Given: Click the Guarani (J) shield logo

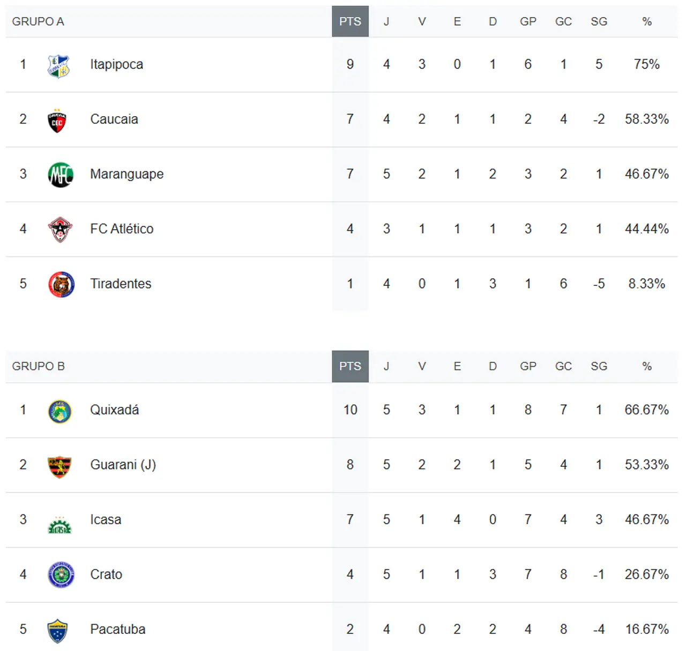Looking at the screenshot, I should [59, 466].
